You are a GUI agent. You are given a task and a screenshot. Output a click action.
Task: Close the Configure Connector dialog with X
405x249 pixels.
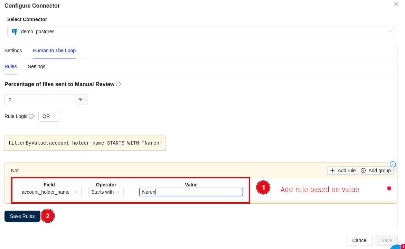pos(396,4)
